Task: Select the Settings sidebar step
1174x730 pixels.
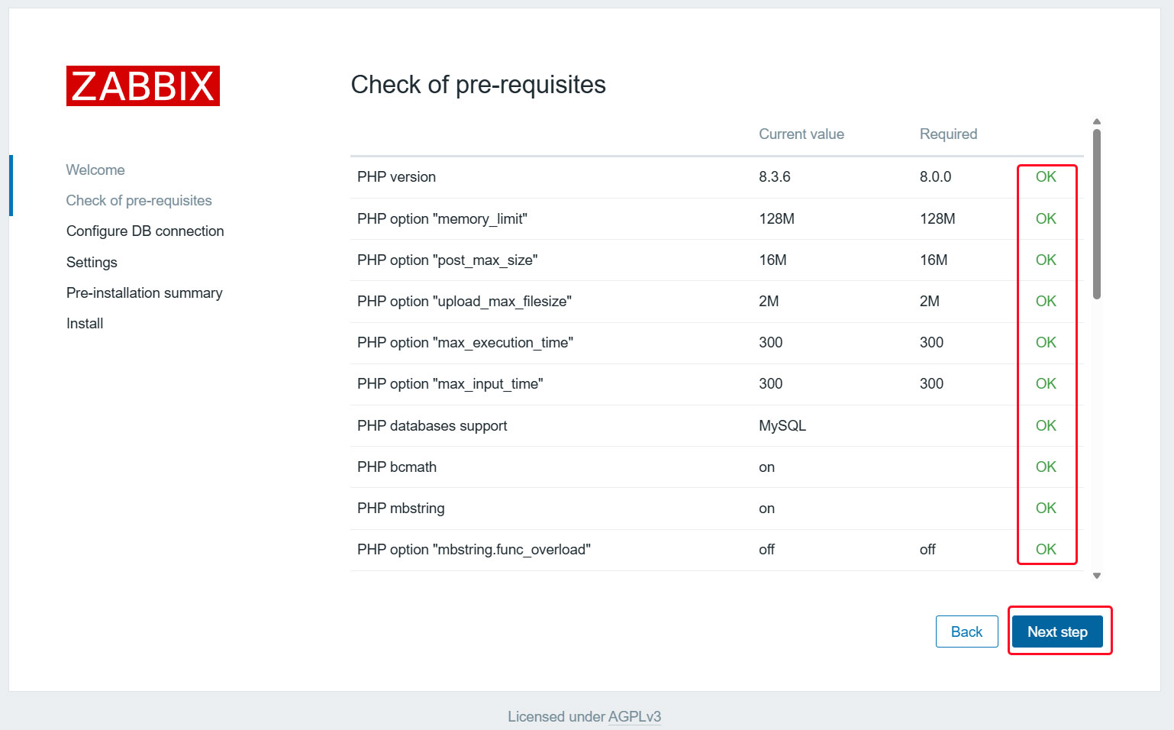Action: (x=92, y=262)
